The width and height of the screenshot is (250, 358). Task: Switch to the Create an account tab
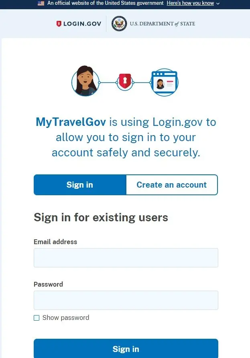(172, 185)
